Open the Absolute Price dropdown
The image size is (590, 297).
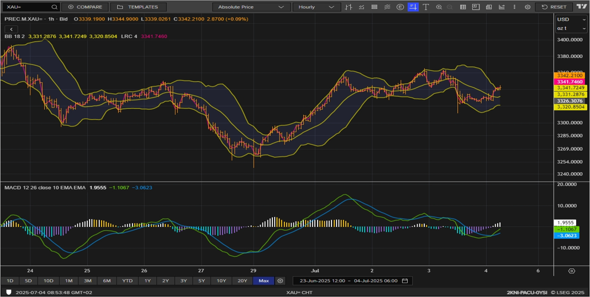(251, 7)
